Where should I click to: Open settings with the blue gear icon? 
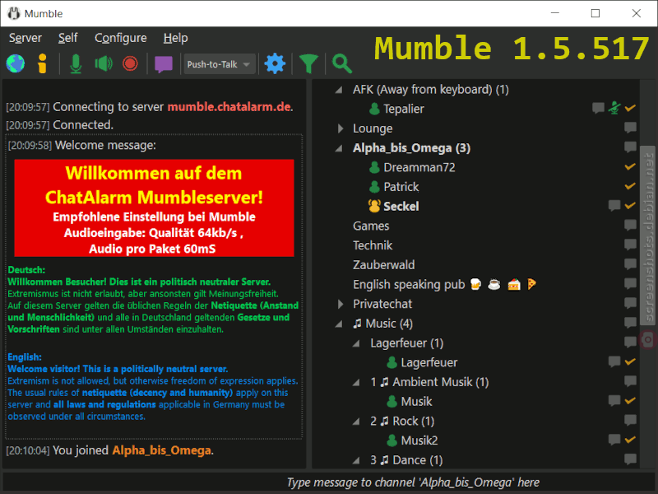coord(275,64)
